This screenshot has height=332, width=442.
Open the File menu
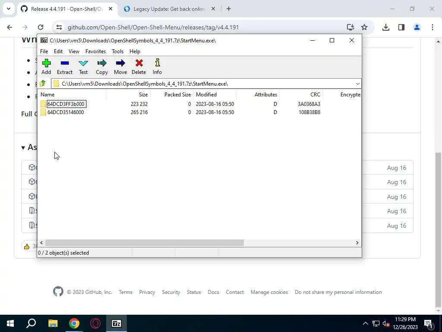tap(44, 51)
